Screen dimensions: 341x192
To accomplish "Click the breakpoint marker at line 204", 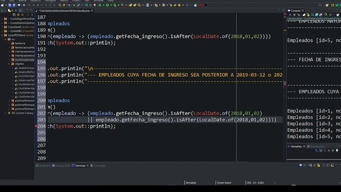I will [36, 126].
